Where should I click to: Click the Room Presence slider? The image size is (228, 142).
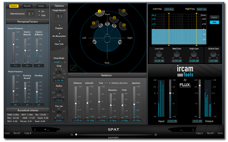[14, 88]
